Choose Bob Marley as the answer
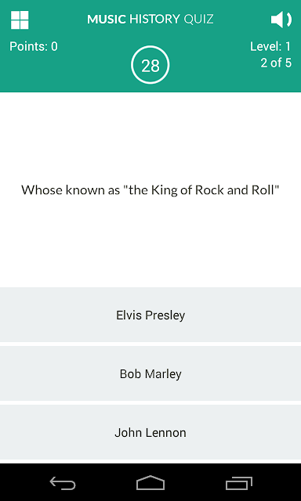This screenshot has height=501, width=301. 150,373
